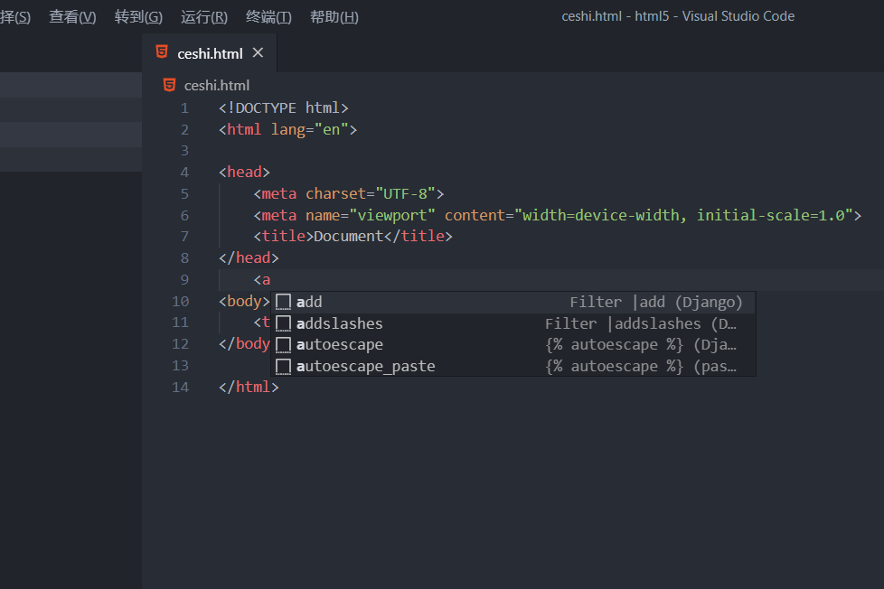Click the HTML5 icon on the ceshi.html tab

(x=162, y=51)
